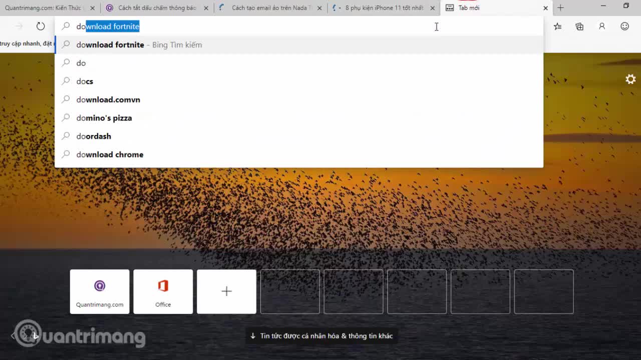Expand 'Tin tức được cá nhân hóa & thông tin khác'
The width and height of the screenshot is (641, 360).
tap(321, 336)
